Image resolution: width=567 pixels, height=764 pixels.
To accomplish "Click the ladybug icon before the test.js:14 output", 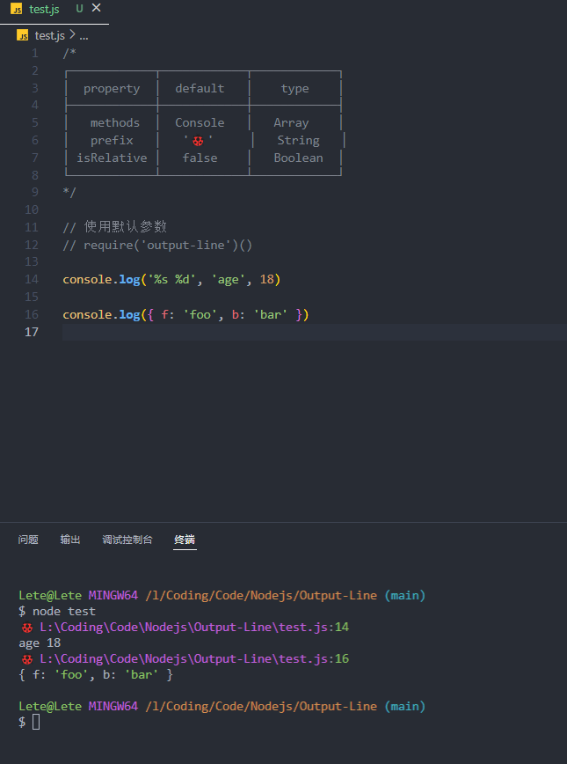I will point(25,627).
